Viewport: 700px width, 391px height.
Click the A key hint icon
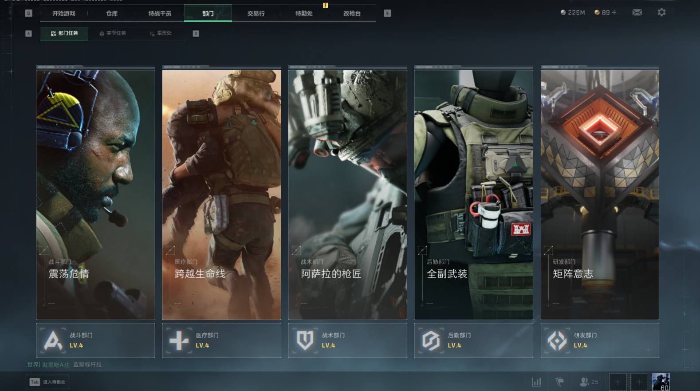[28, 33]
